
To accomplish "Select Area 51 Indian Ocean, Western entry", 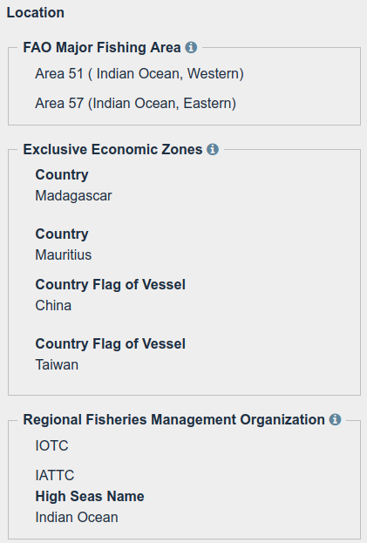I will pyautogui.click(x=139, y=74).
